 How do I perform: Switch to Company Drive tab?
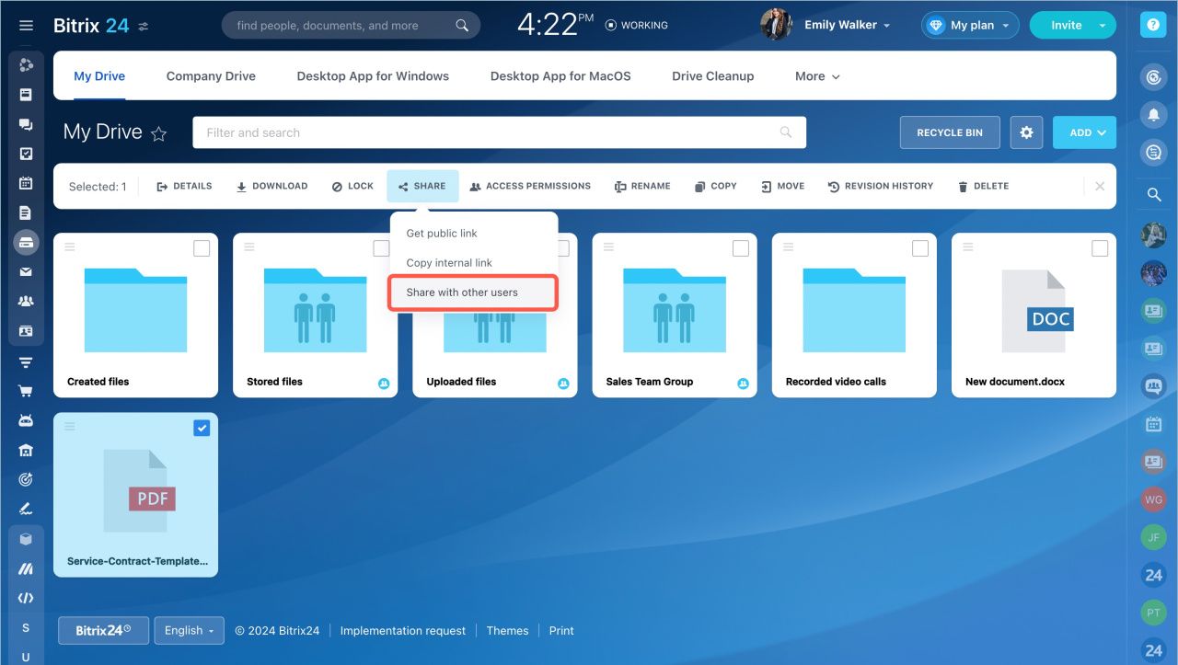211,76
